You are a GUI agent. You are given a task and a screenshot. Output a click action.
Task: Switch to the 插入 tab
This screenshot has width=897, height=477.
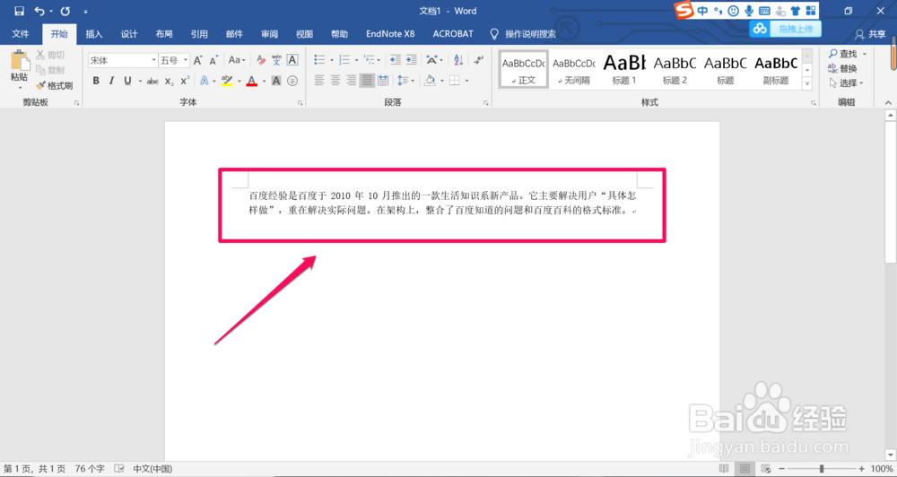pyautogui.click(x=94, y=34)
